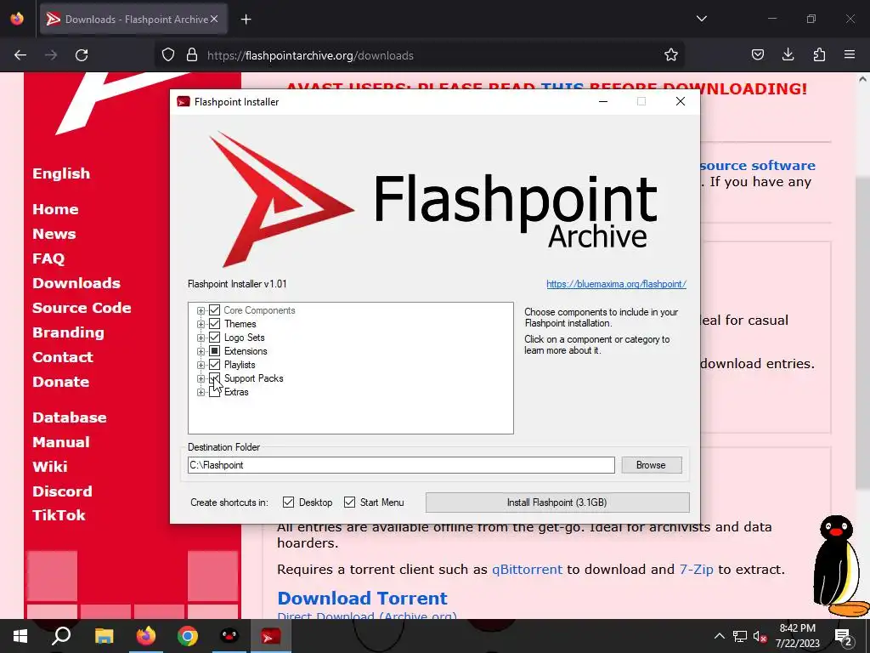The image size is (870, 653).
Task: Open the 7-Zip link on webpage
Action: point(697,570)
